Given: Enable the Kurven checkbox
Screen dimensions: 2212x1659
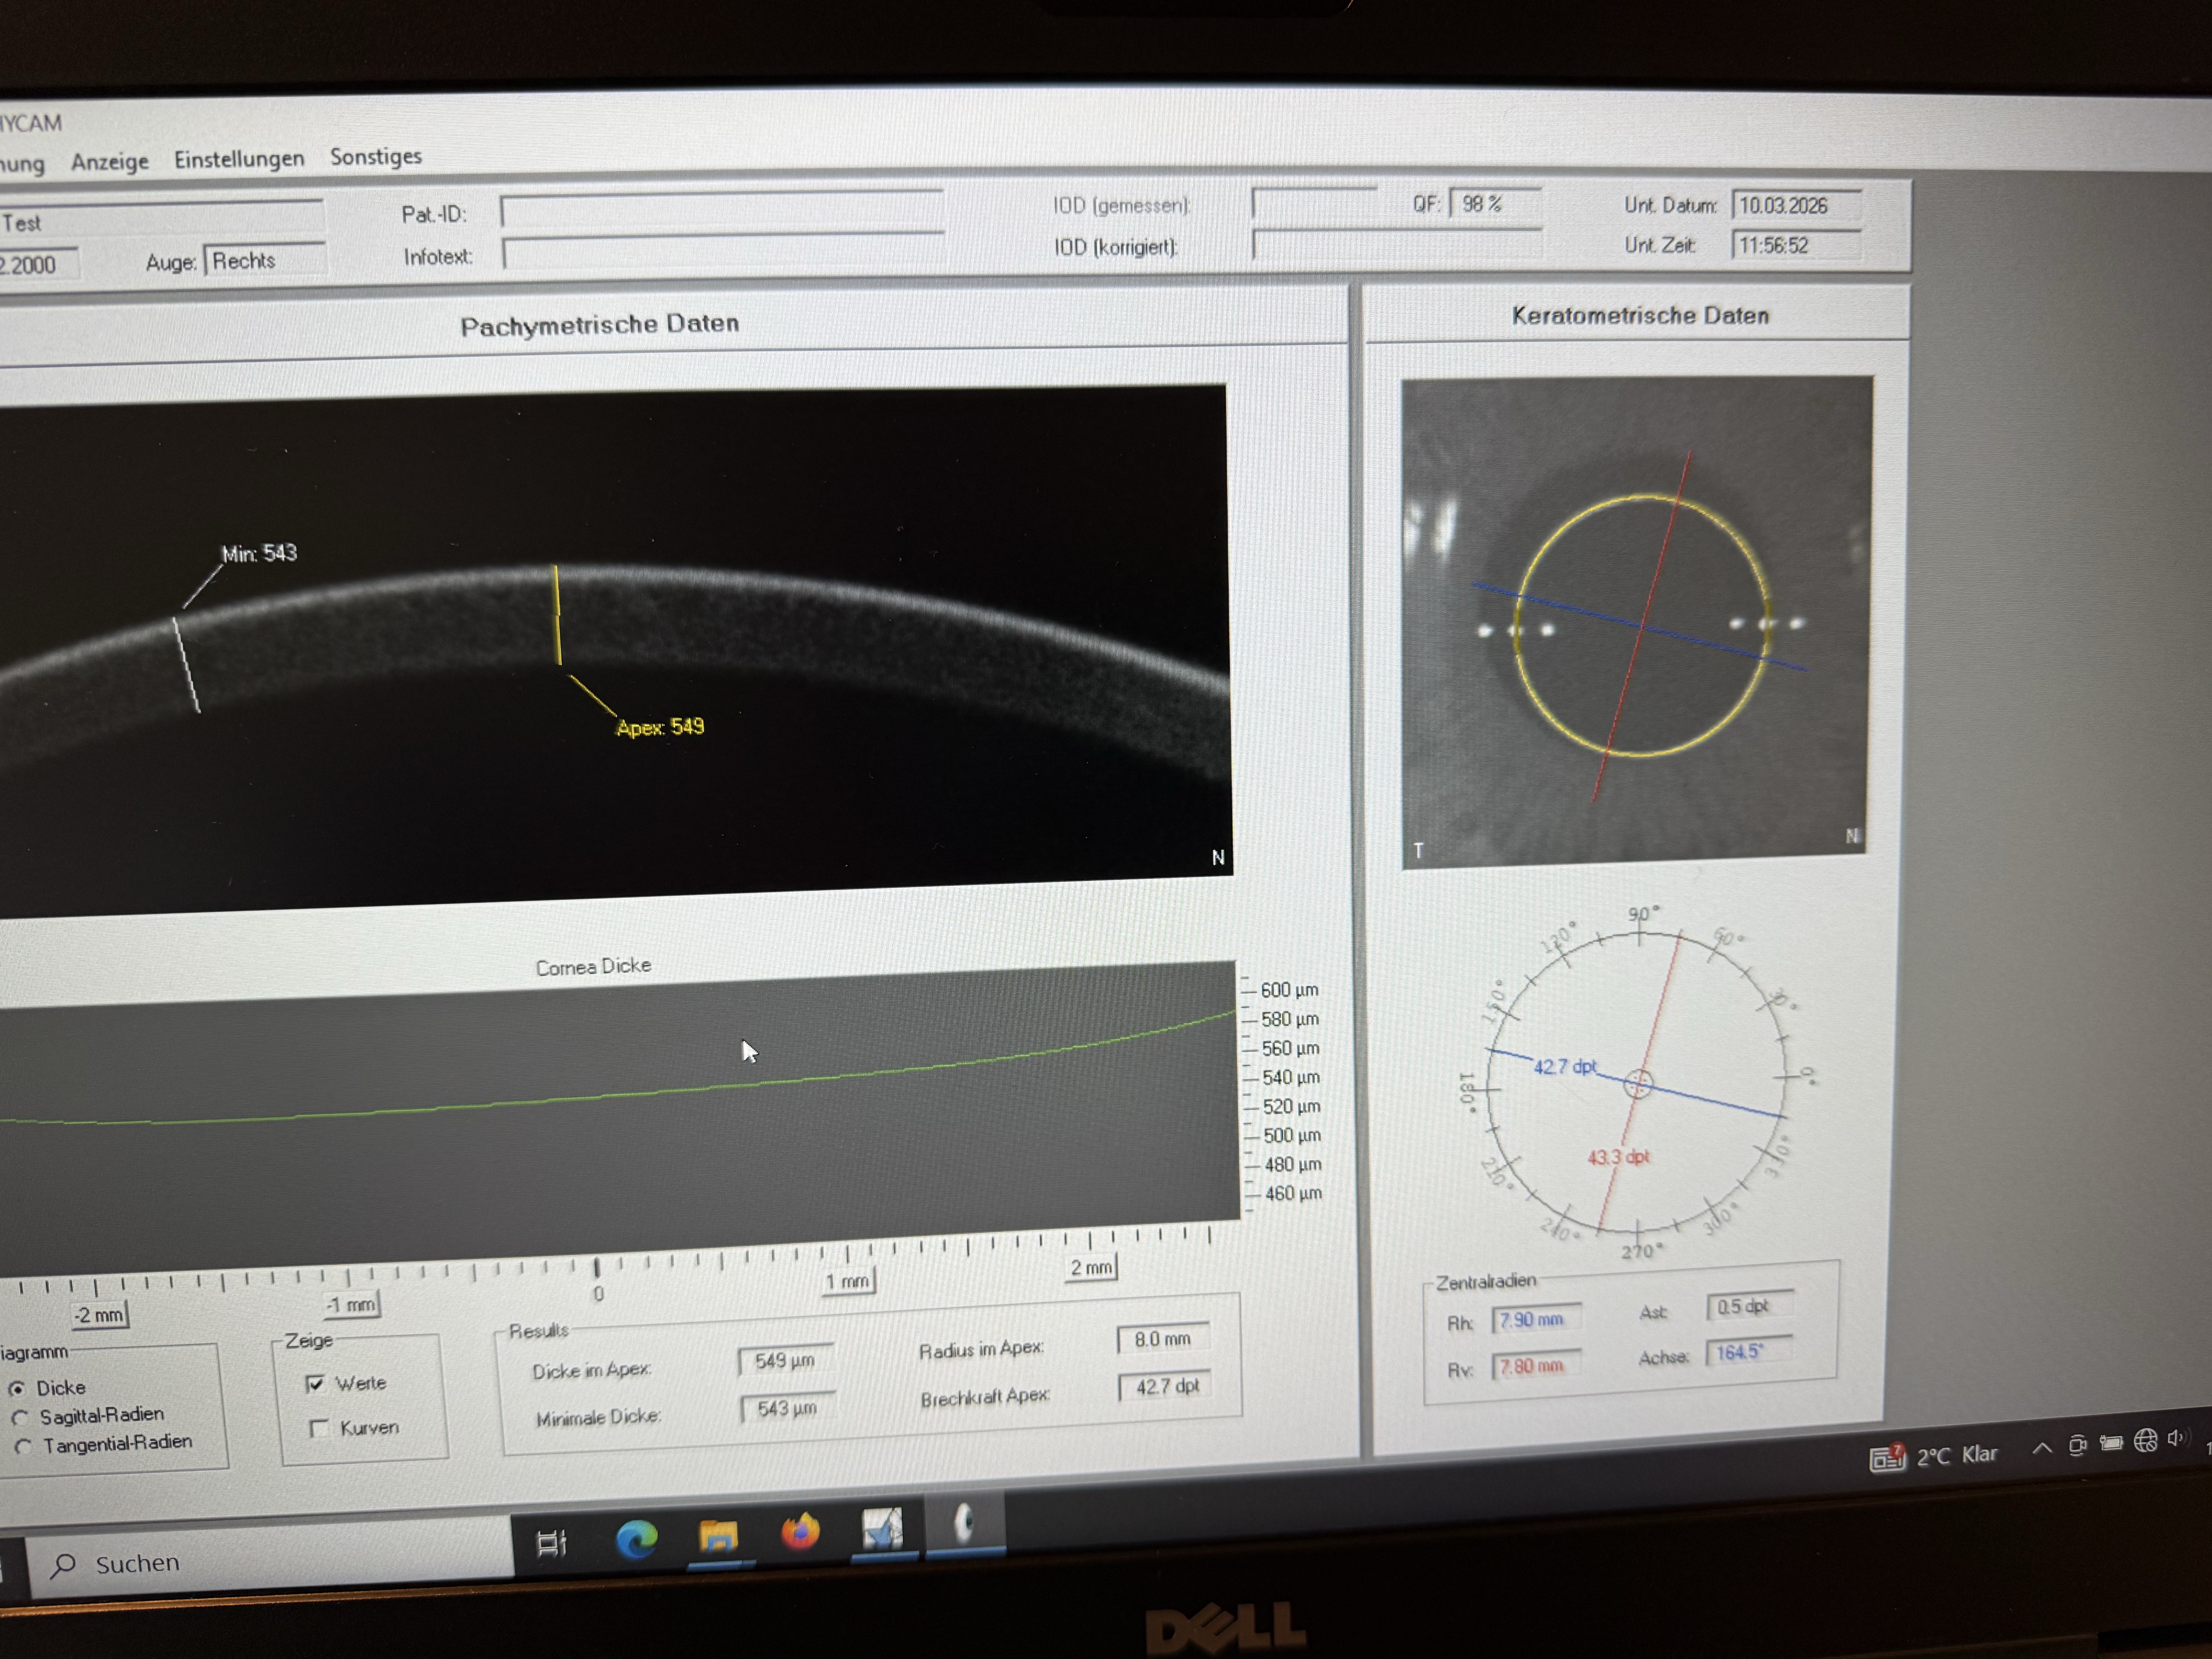Looking at the screenshot, I should 320,1428.
